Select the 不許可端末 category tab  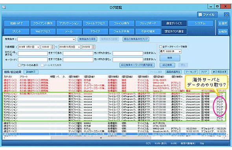(148, 31)
